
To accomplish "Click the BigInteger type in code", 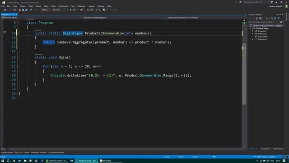I will 73,33.
